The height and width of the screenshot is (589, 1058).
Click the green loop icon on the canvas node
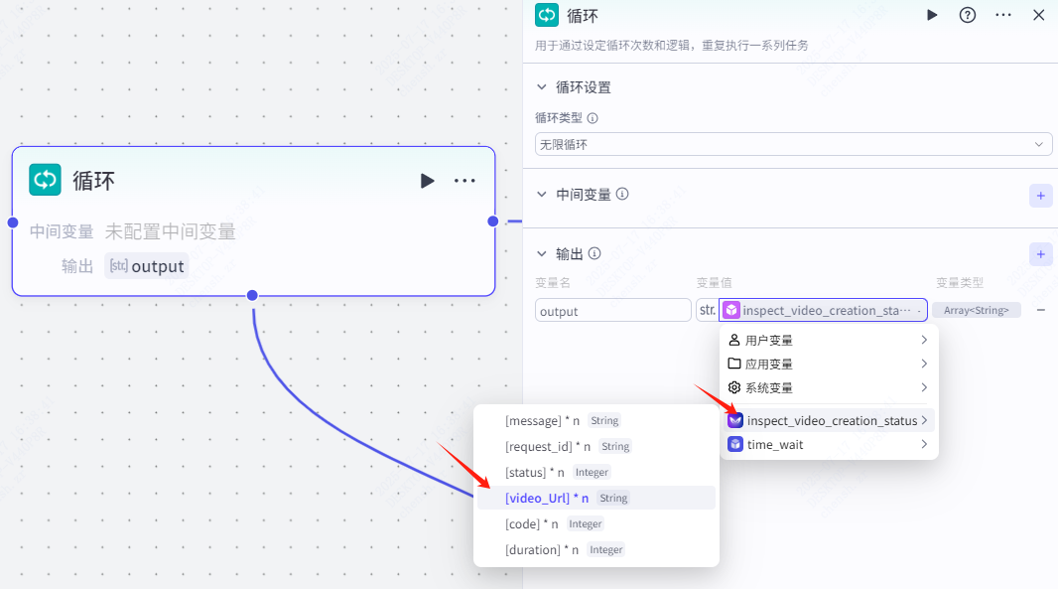(46, 180)
